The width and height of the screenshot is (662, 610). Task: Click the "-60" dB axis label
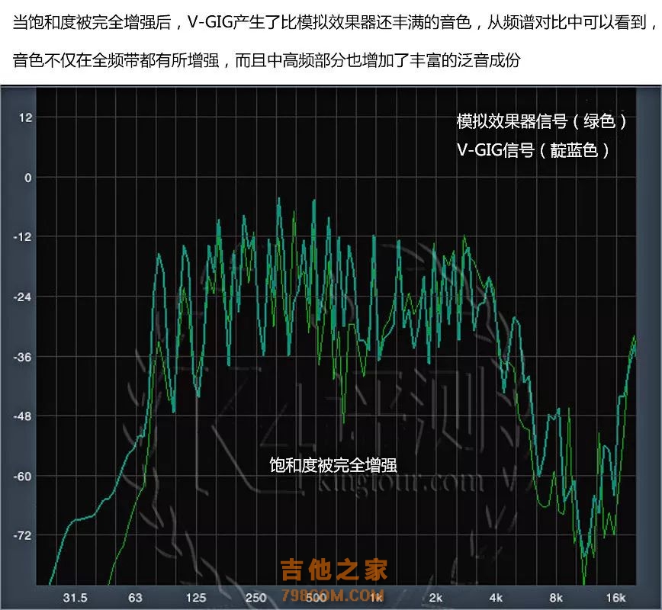(x=23, y=477)
